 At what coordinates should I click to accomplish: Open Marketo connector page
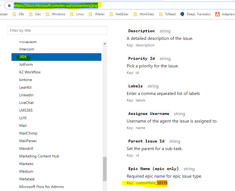click(x=26, y=164)
